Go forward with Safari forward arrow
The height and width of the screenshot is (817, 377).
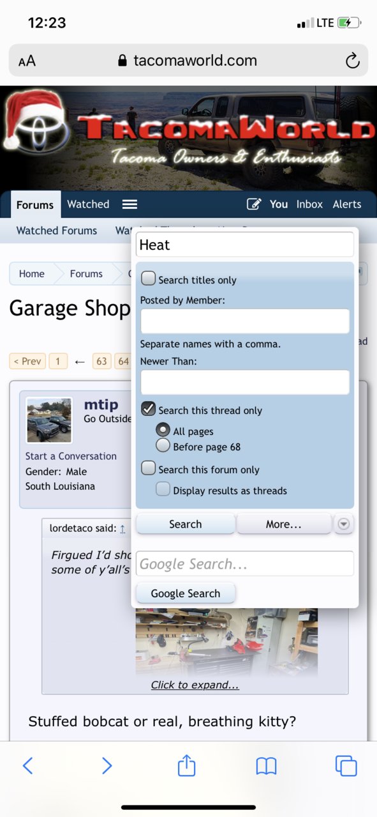click(107, 766)
